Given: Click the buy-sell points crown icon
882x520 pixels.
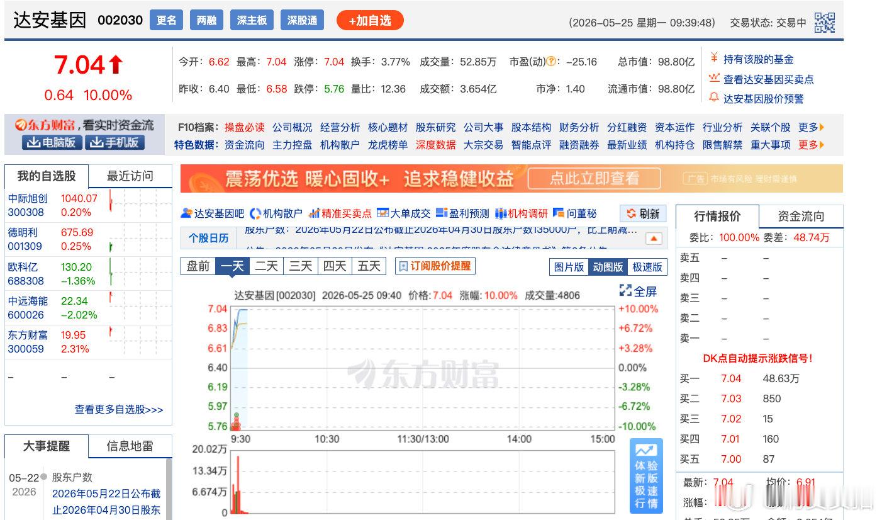Looking at the screenshot, I should click(714, 78).
